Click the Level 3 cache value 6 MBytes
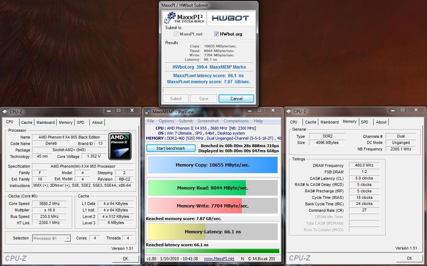This screenshot has width=427, height=266. click(116, 223)
